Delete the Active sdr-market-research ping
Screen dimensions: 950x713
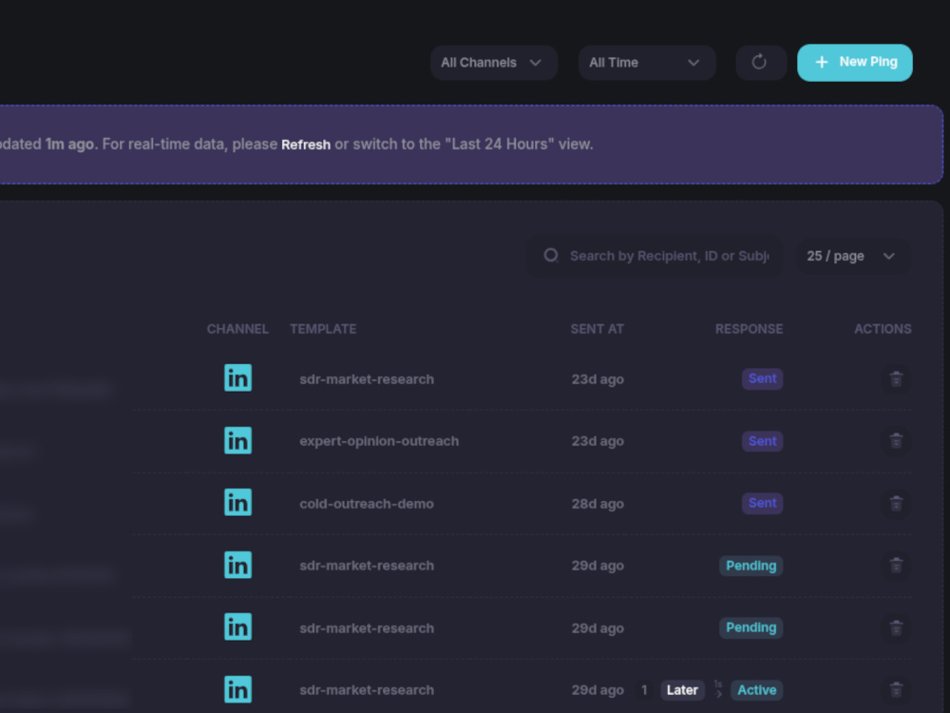click(x=896, y=690)
